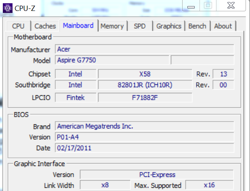Click the CPU-Z window title text
This screenshot has height=191, width=250.
point(25,8)
